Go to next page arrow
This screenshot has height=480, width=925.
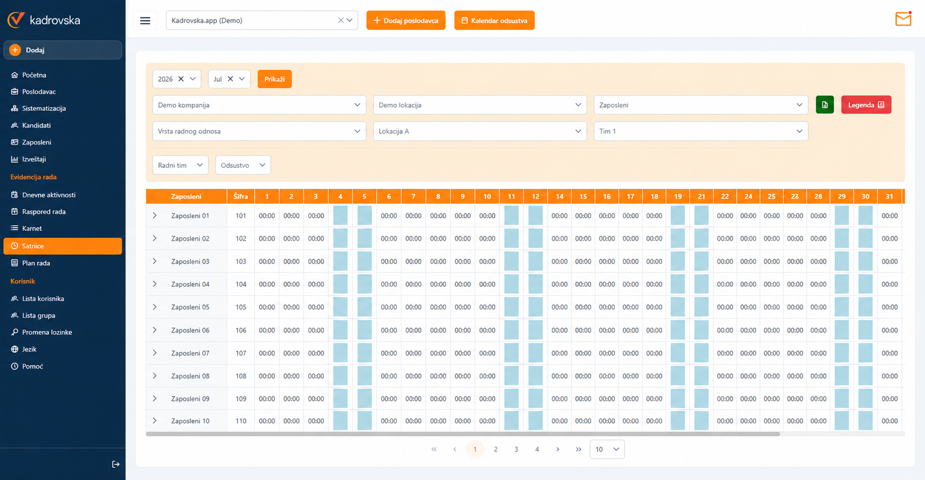[x=558, y=449]
